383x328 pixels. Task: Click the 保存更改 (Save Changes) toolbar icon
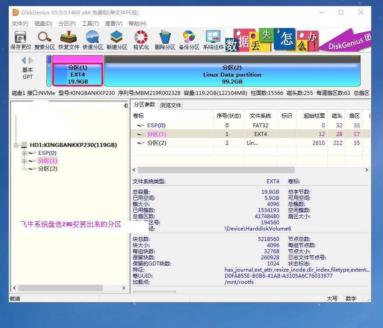[x=21, y=40]
